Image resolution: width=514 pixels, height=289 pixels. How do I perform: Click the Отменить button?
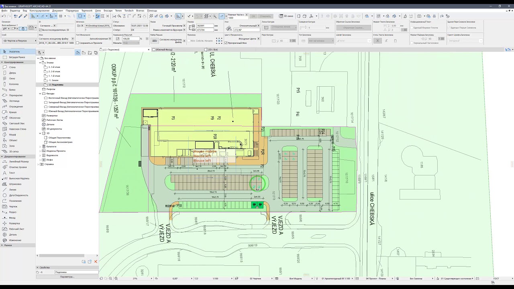click(x=265, y=16)
